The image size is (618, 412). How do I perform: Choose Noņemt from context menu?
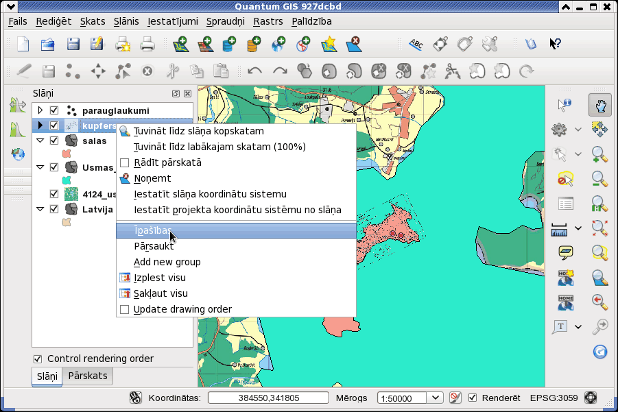pos(236,178)
